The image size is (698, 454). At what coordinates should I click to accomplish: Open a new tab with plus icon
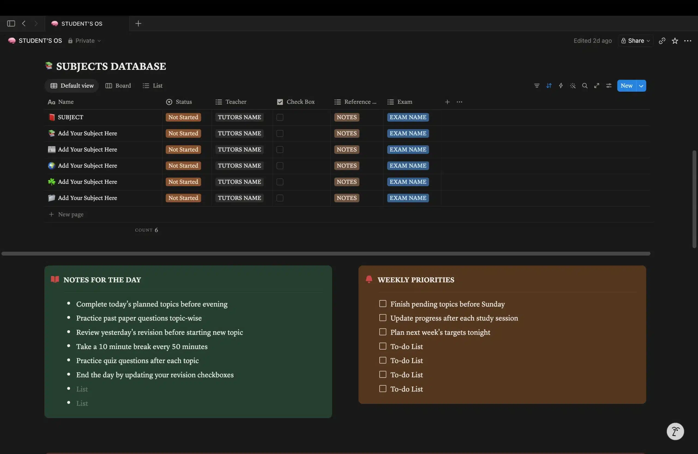[x=138, y=23]
